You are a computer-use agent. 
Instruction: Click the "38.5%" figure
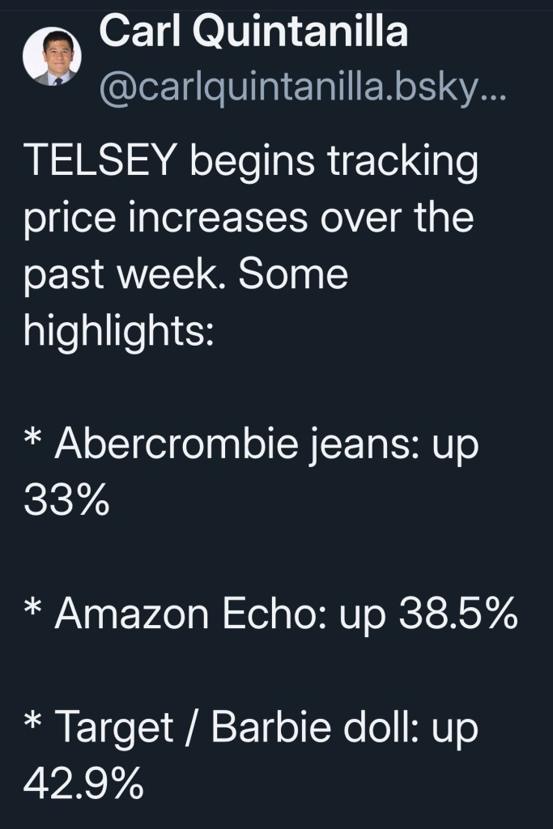click(x=458, y=615)
